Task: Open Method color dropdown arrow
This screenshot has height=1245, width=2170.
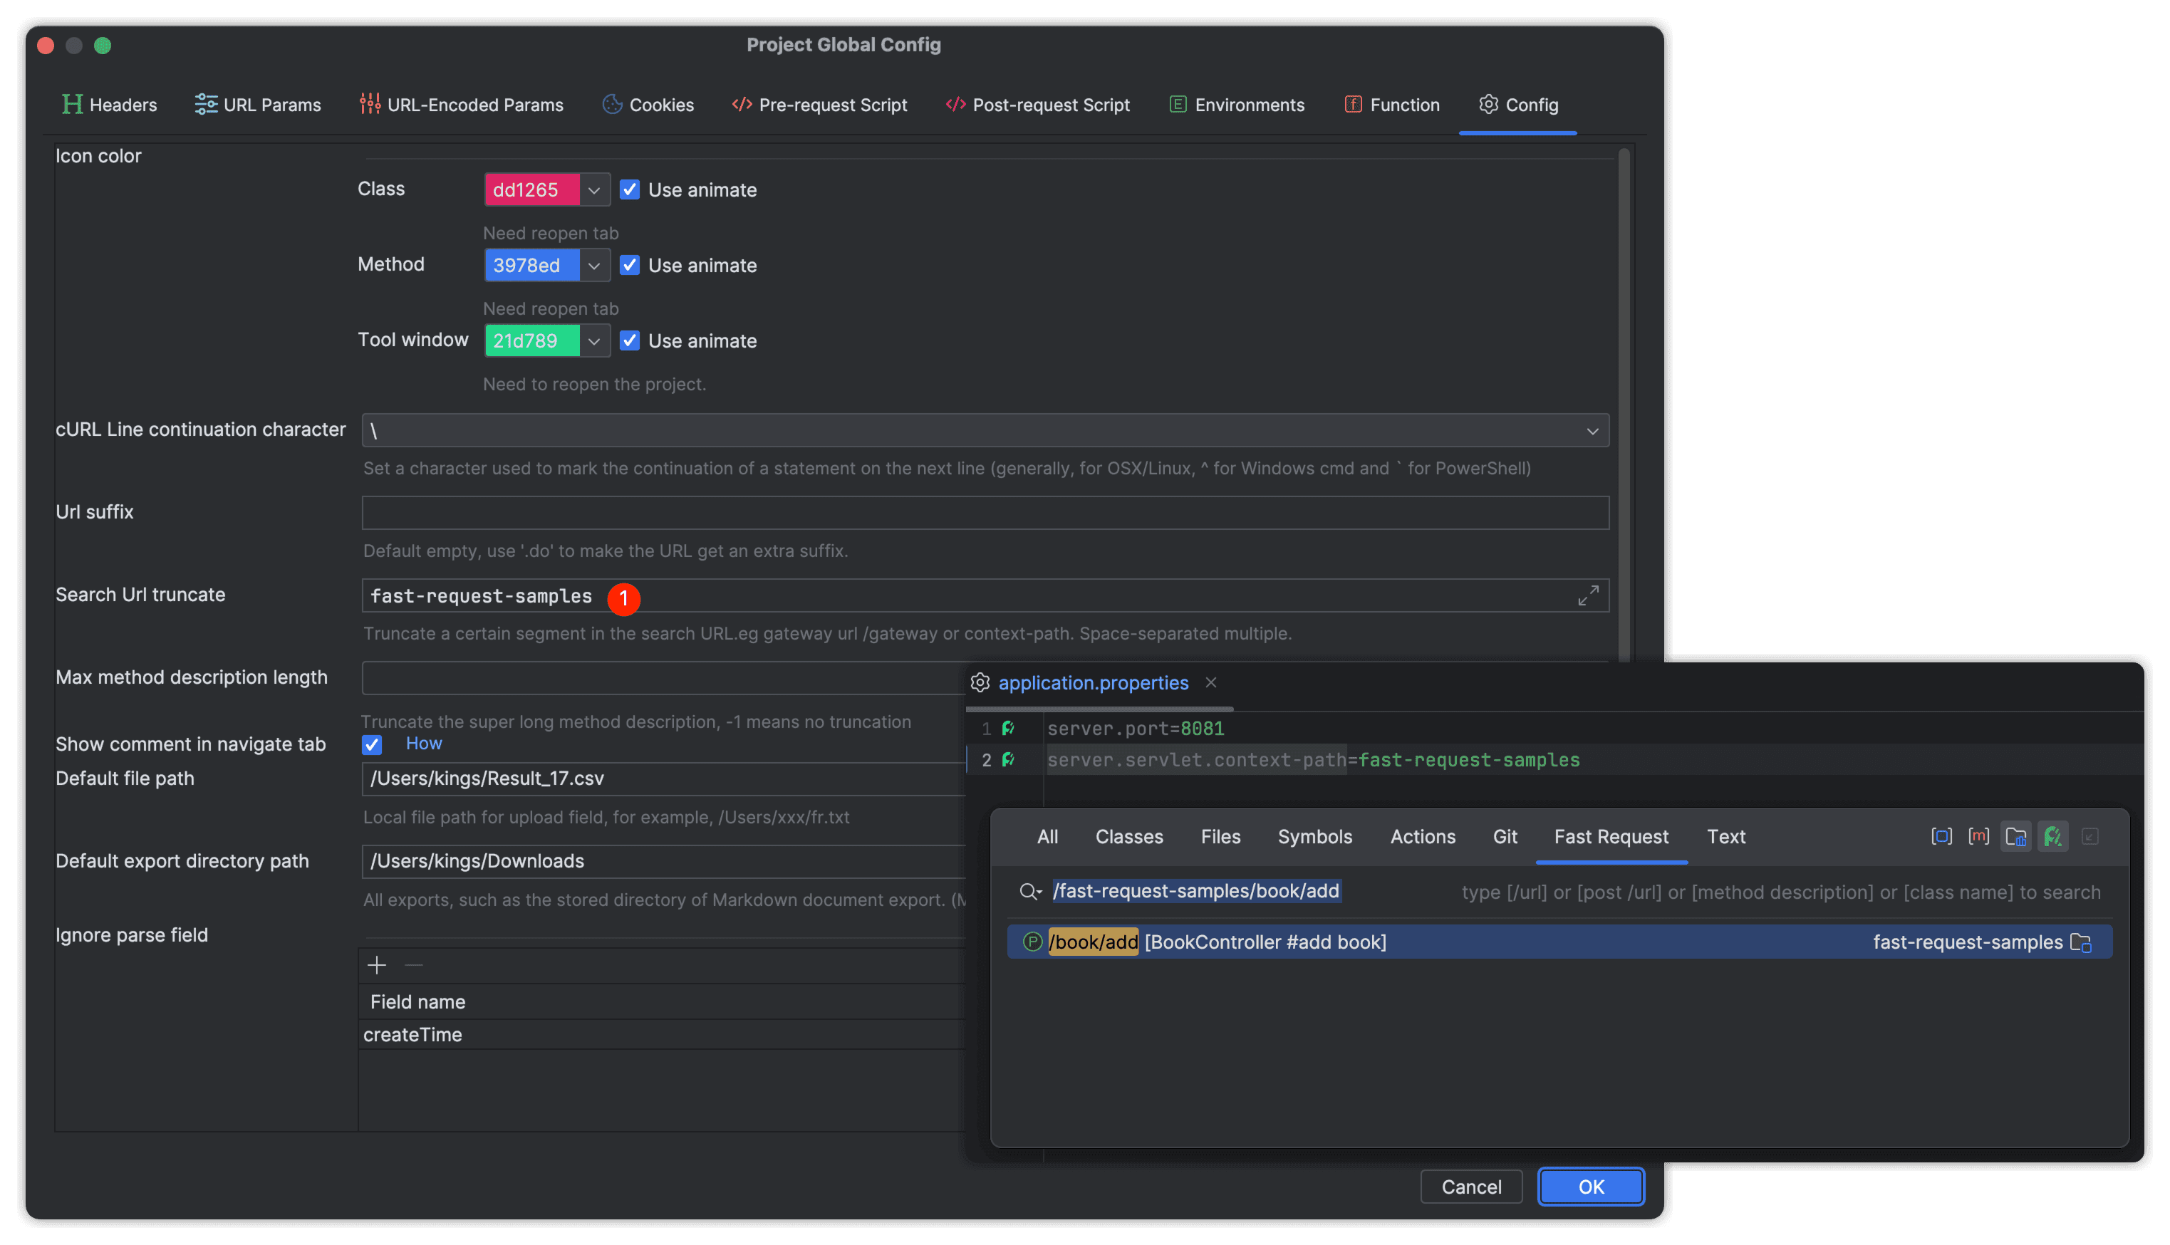Action: 594,265
